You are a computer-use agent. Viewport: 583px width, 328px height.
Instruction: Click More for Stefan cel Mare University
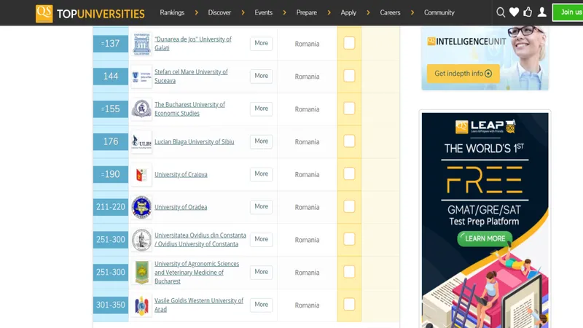pyautogui.click(x=262, y=76)
